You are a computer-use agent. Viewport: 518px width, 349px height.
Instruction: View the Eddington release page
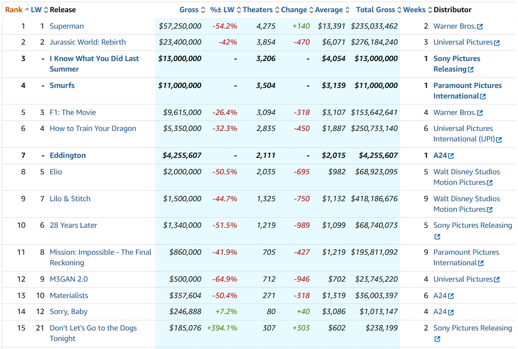point(68,155)
